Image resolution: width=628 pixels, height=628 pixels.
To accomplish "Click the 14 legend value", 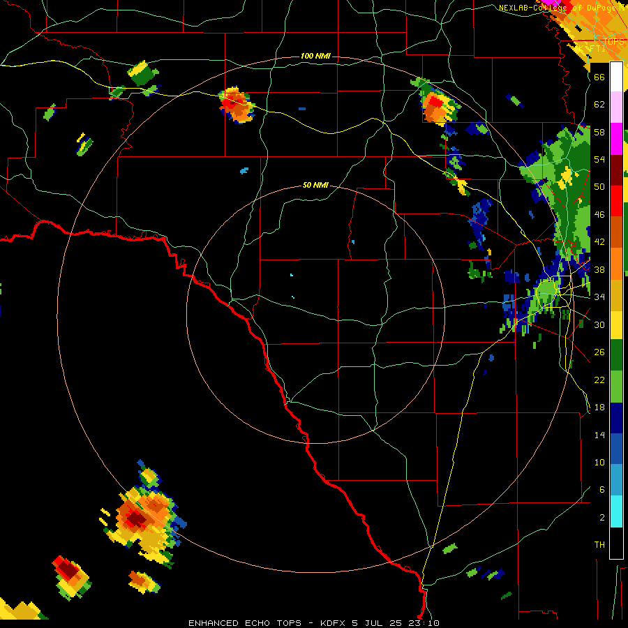I will [x=599, y=435].
